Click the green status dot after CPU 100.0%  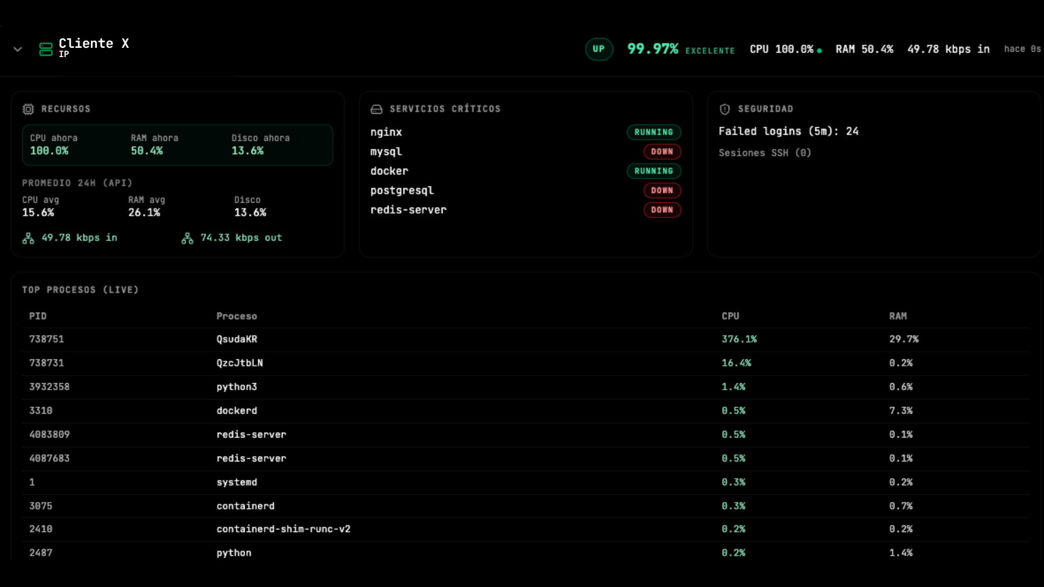[x=819, y=51]
